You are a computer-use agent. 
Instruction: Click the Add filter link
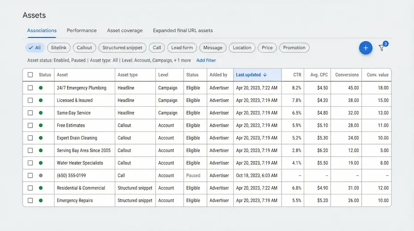click(206, 60)
